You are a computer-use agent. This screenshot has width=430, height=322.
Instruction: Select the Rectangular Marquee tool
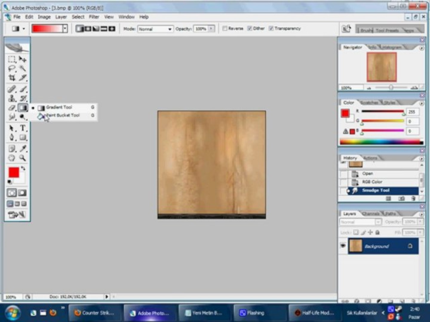(x=12, y=59)
